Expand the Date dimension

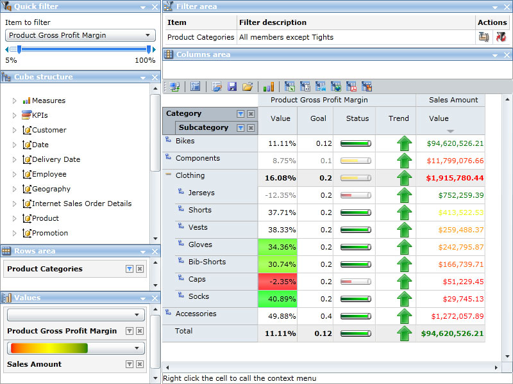coord(14,145)
